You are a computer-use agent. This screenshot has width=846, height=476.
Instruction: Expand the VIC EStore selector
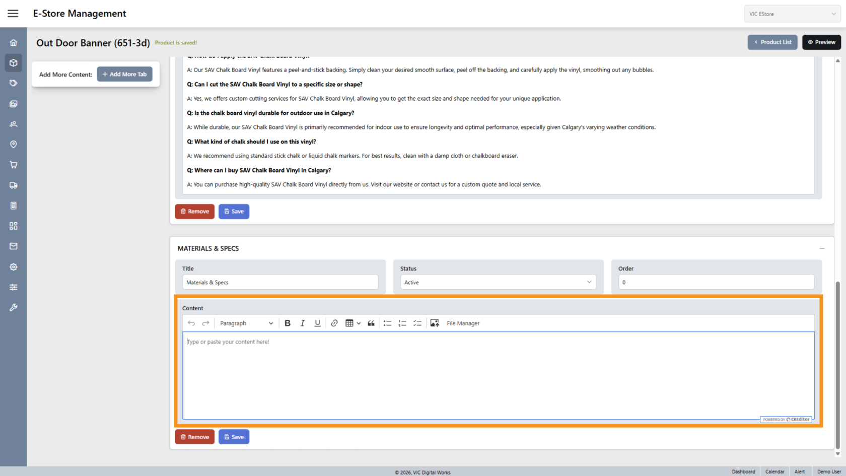tap(792, 14)
